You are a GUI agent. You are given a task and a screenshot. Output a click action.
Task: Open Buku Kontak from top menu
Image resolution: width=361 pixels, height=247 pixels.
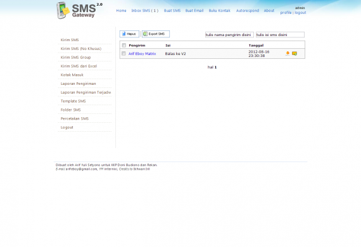(219, 11)
